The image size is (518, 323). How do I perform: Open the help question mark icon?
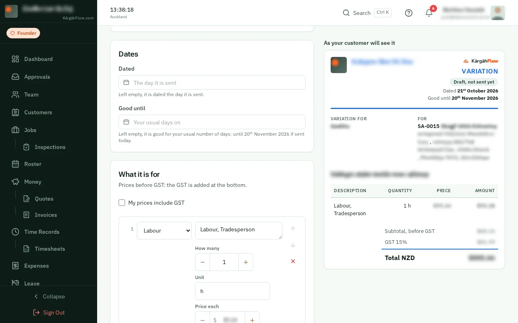tap(409, 13)
